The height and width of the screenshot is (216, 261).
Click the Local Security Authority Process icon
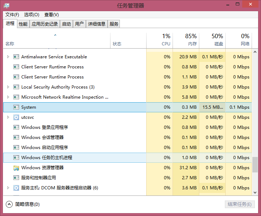click(x=16, y=87)
